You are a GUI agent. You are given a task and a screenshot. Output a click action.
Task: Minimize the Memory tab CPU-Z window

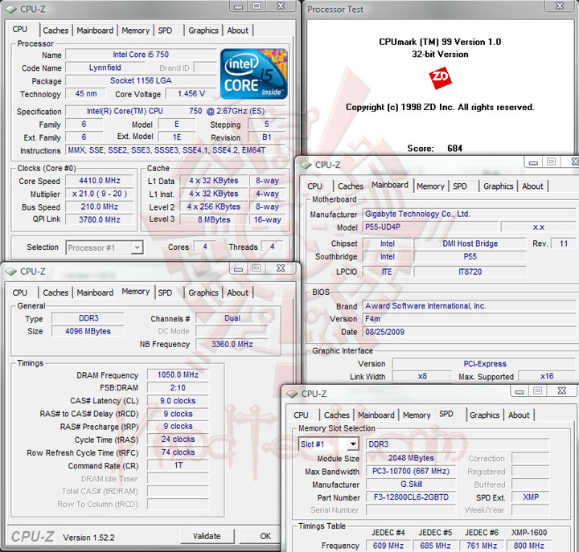point(239,268)
